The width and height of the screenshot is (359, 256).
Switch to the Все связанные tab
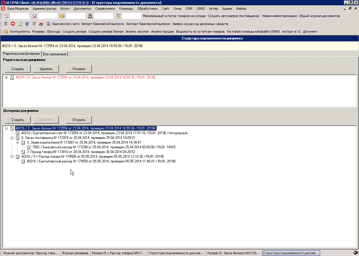click(54, 54)
